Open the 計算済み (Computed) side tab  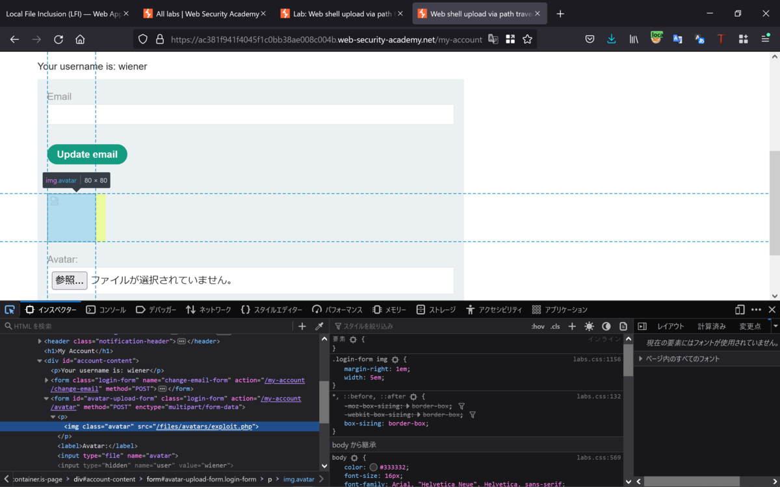(712, 326)
